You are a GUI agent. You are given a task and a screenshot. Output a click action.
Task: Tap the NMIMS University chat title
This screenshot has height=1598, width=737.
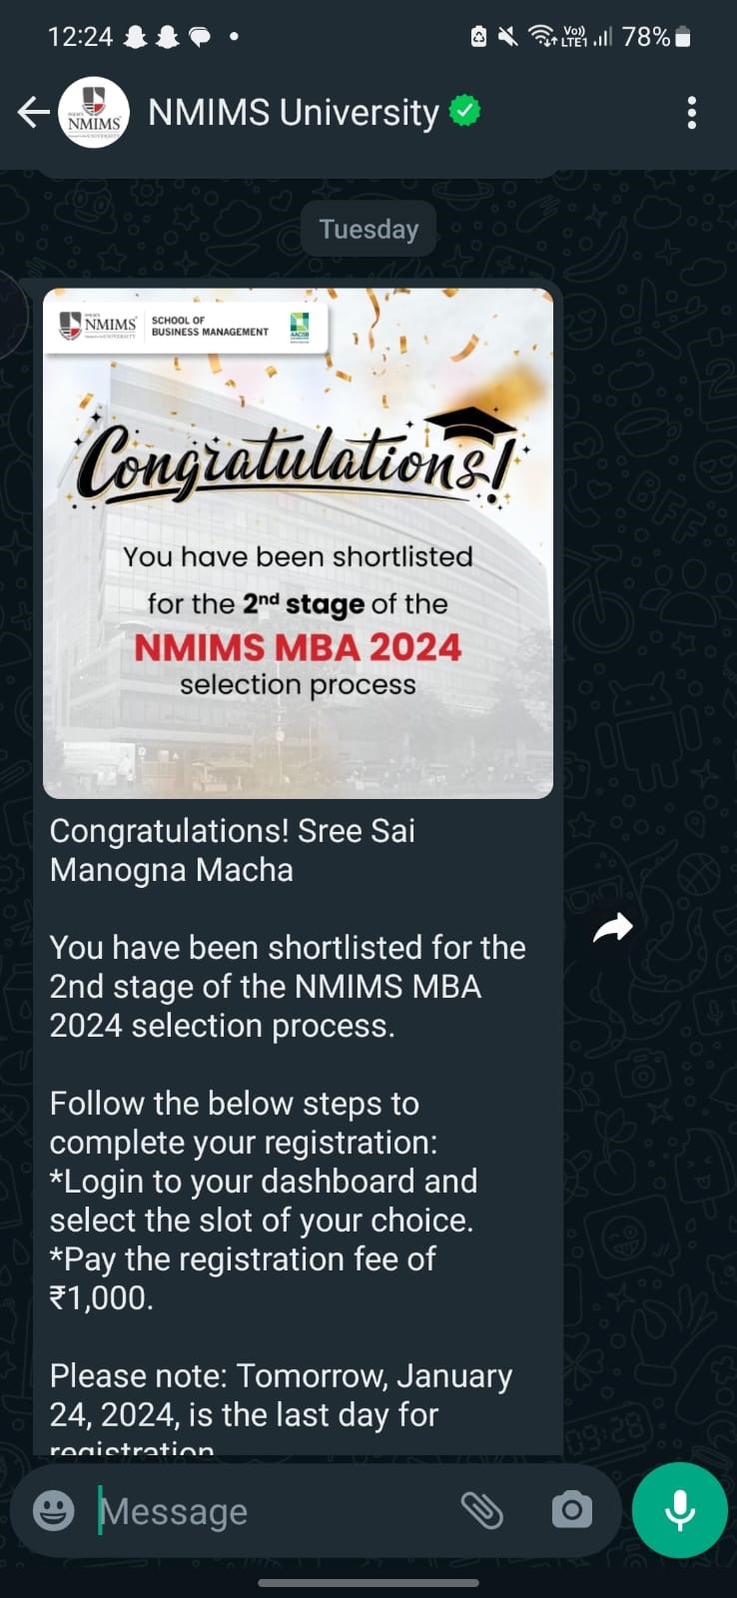point(294,113)
